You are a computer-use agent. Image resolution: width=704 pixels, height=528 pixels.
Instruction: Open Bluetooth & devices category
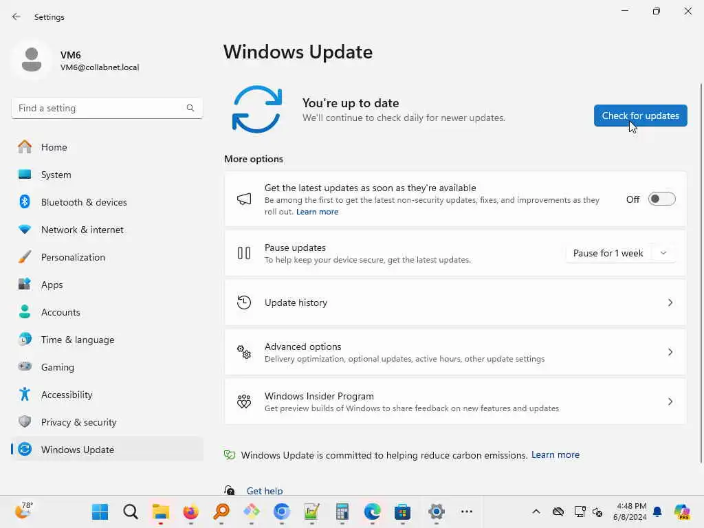[x=107, y=202]
